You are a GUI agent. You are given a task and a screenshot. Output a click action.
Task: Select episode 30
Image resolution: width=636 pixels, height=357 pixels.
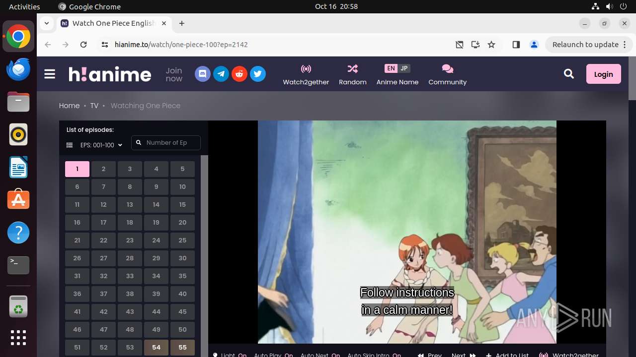click(182, 258)
